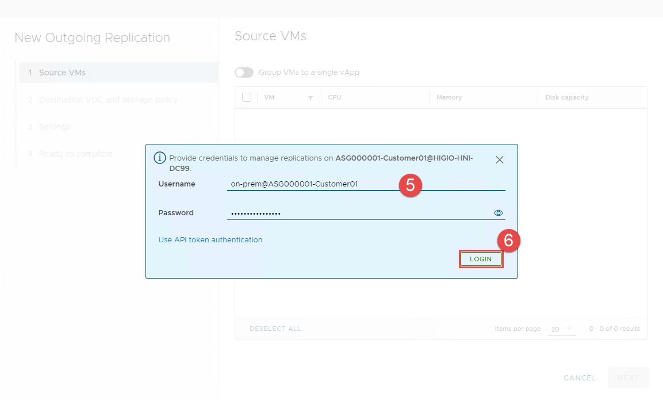This screenshot has height=400, width=663.
Task: Click the NEXT button
Action: [x=628, y=378]
